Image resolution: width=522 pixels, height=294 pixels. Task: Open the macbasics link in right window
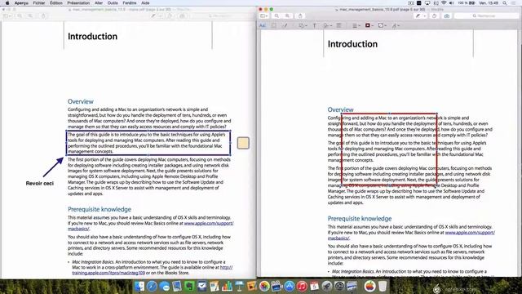coord(338,238)
